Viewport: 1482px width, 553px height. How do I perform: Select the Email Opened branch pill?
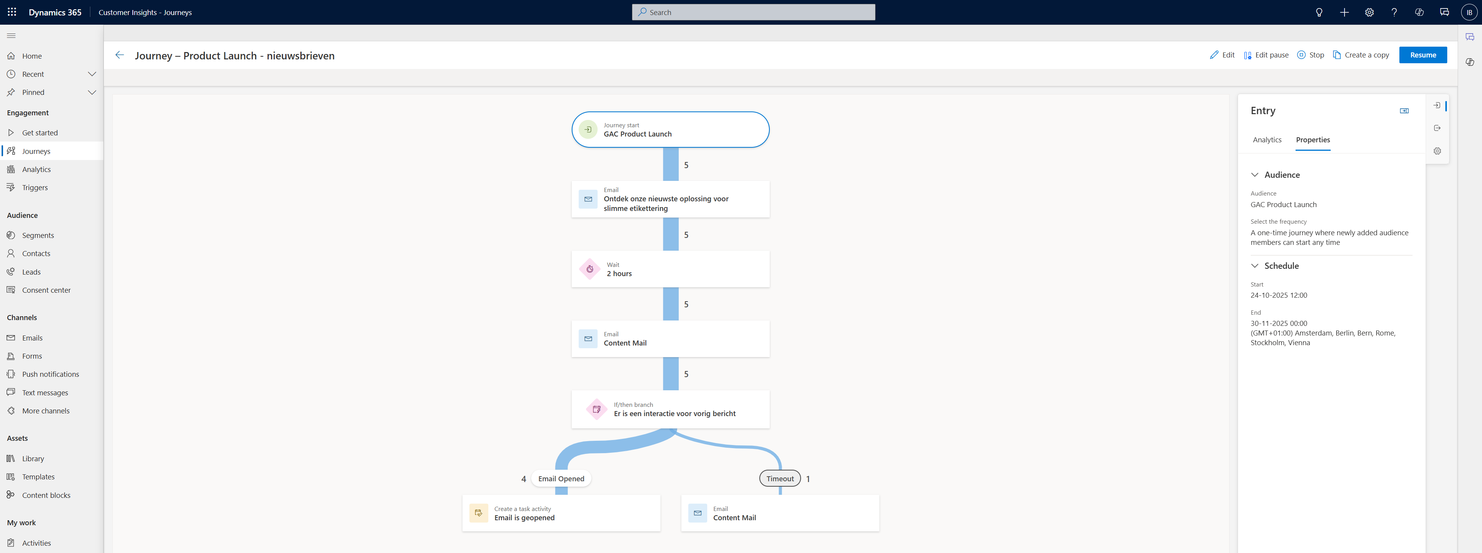tap(561, 478)
